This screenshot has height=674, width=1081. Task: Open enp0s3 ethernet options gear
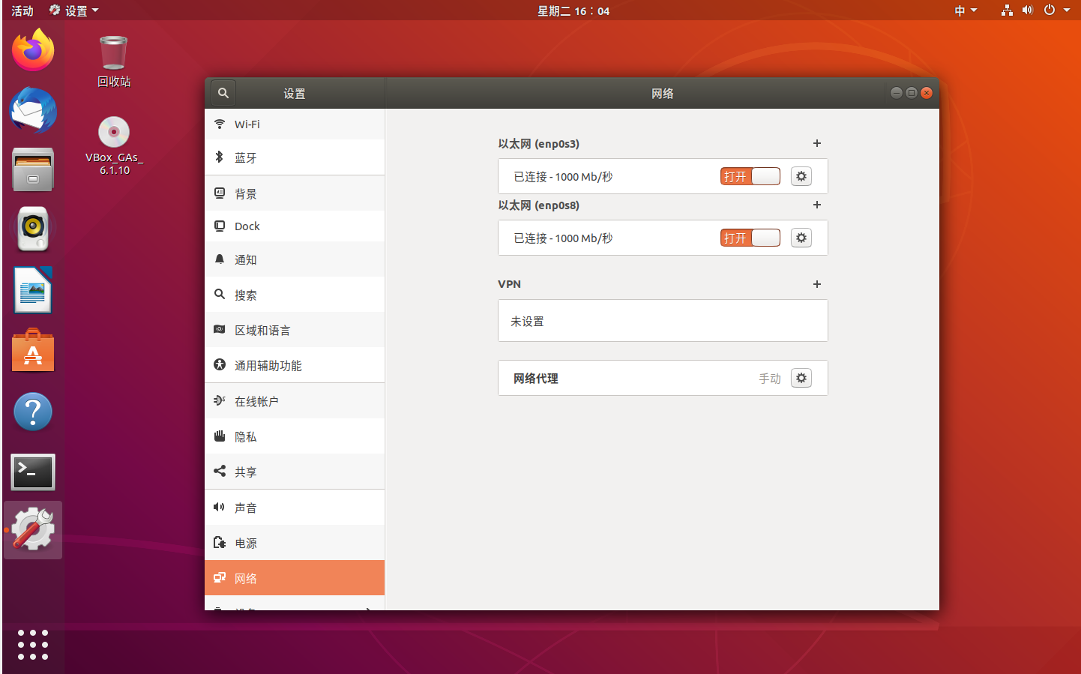(801, 175)
